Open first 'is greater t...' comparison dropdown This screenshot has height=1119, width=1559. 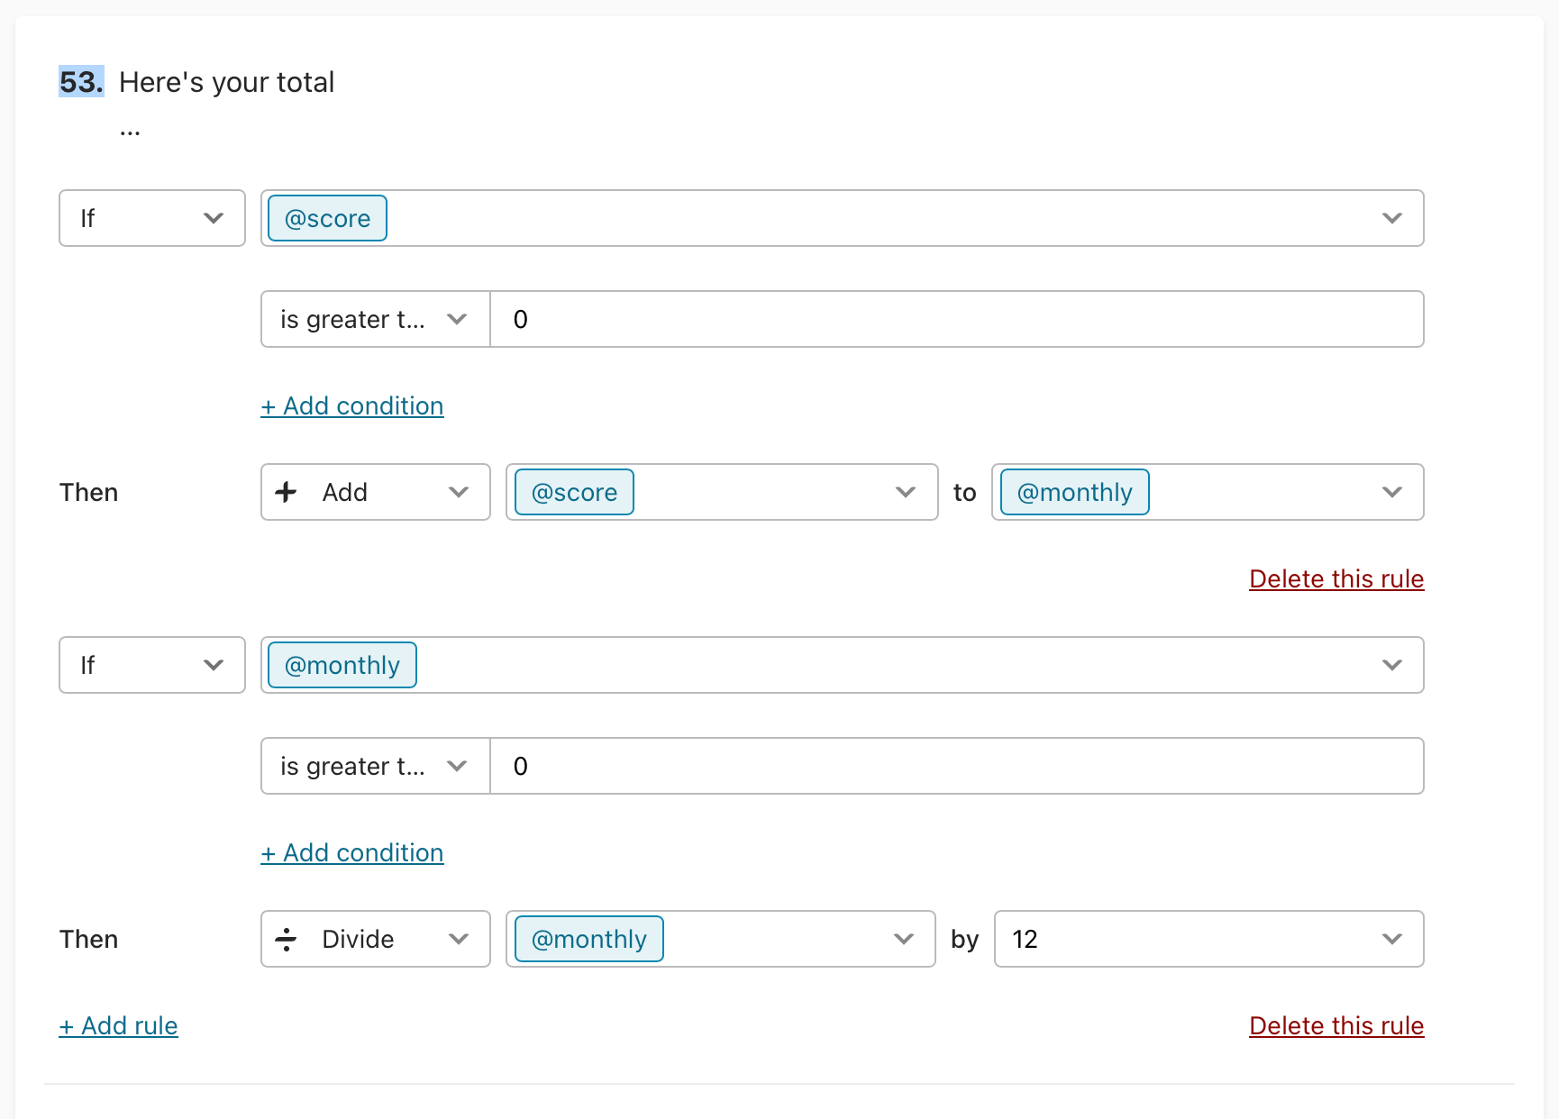coord(376,319)
